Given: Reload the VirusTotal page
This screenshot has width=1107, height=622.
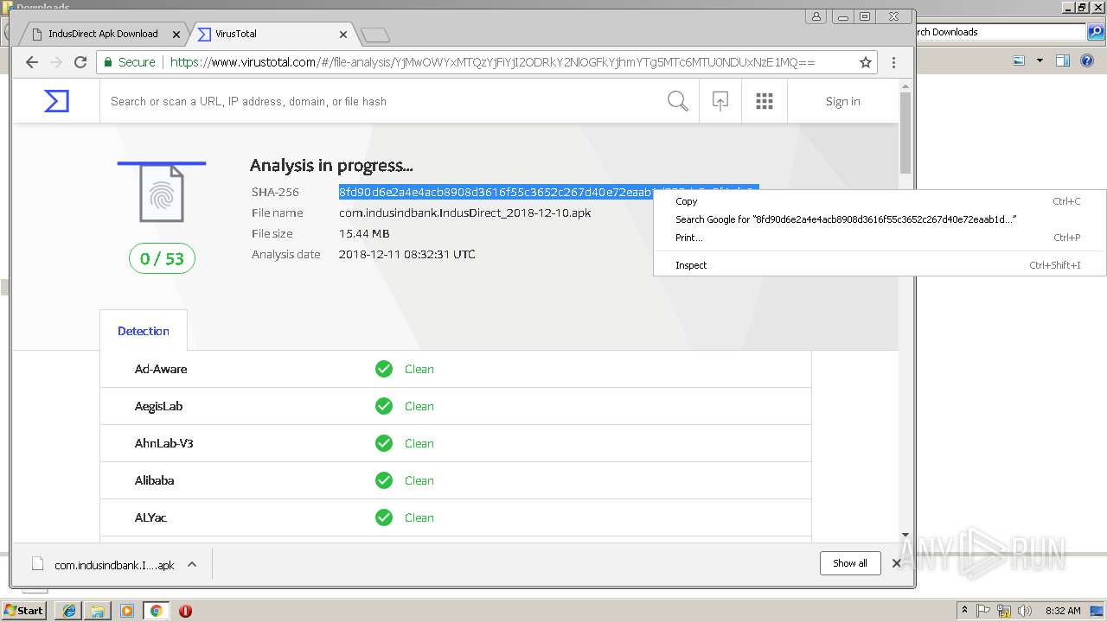Looking at the screenshot, I should (80, 62).
